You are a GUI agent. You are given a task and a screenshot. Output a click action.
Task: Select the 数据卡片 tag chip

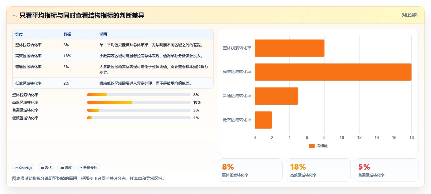click(x=89, y=168)
